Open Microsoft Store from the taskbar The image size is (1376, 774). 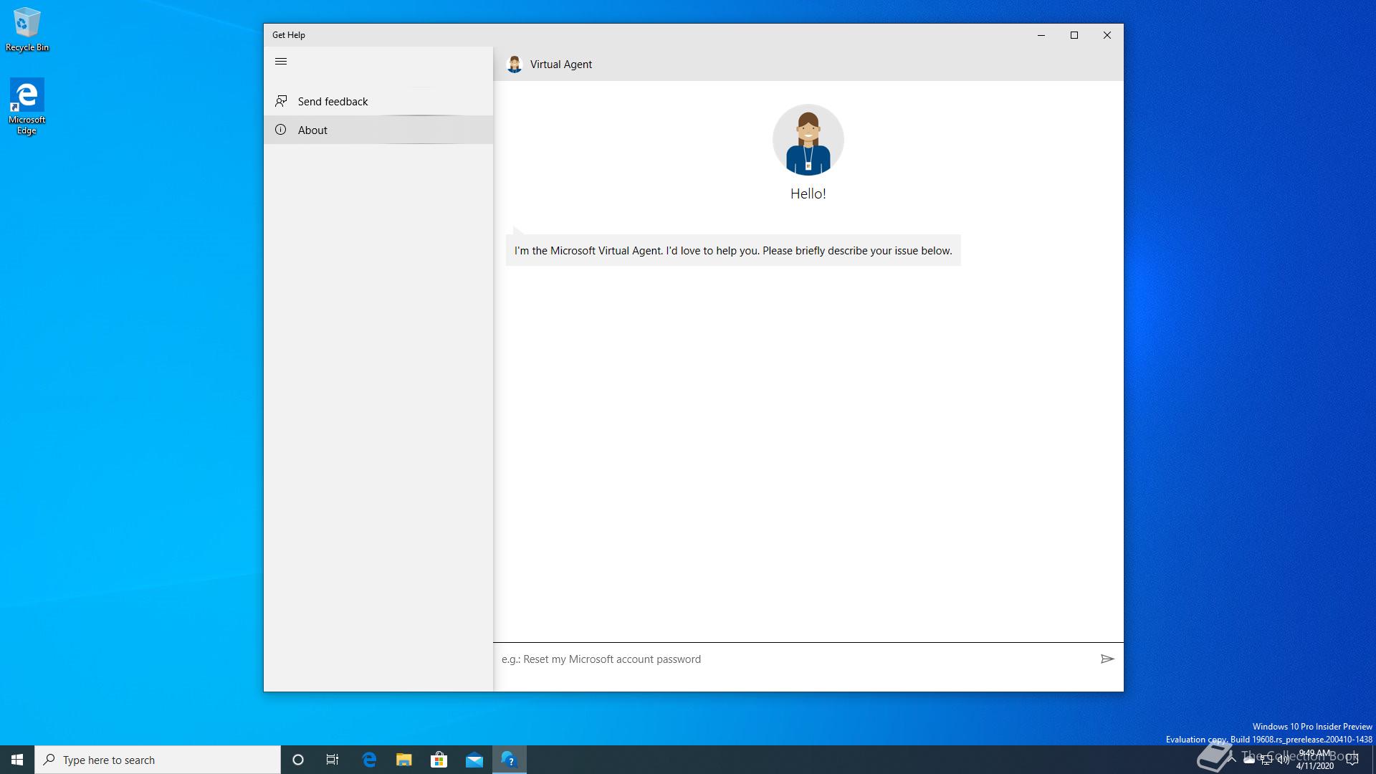click(x=439, y=760)
